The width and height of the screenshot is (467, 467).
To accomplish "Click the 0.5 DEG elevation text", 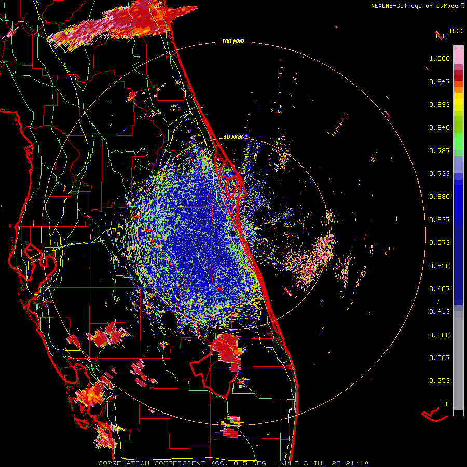I will point(250,463).
